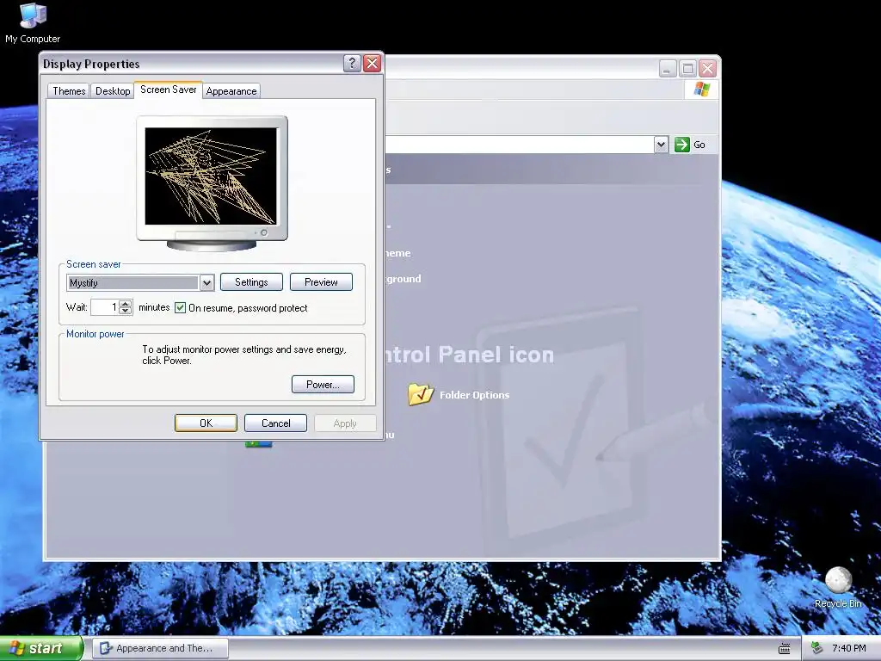This screenshot has height=661, width=881.
Task: Toggle On resume, password protect checkbox
Action: [181, 307]
